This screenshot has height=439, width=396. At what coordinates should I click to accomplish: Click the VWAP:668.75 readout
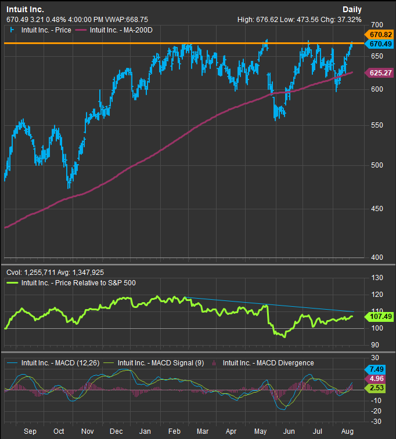127,20
